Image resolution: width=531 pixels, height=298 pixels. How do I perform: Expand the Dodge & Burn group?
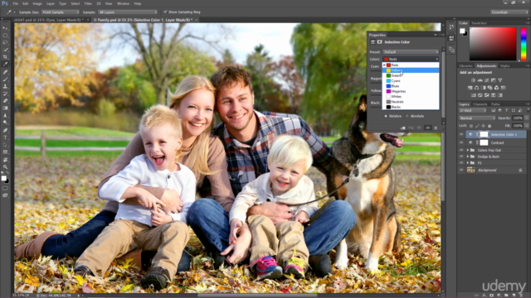[468, 156]
